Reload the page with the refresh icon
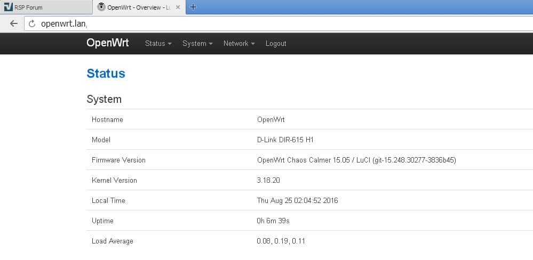Image resolution: width=533 pixels, height=260 pixels. 32,24
